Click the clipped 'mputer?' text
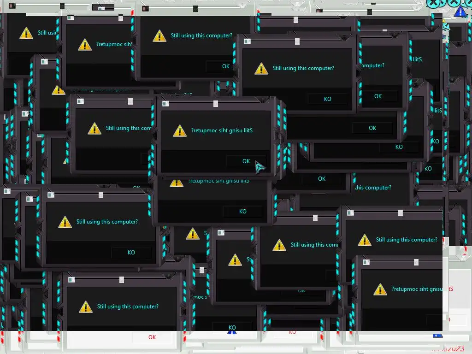Viewport: 472px width, 354px height. click(x=372, y=65)
